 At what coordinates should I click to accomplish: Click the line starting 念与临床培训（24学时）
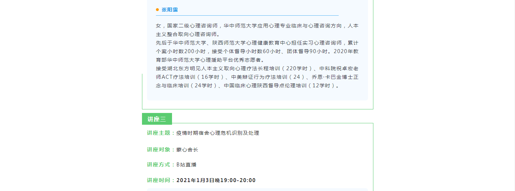point(247,86)
